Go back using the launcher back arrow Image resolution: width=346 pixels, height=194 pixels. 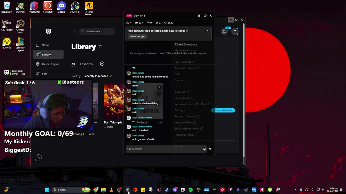(x=74, y=32)
